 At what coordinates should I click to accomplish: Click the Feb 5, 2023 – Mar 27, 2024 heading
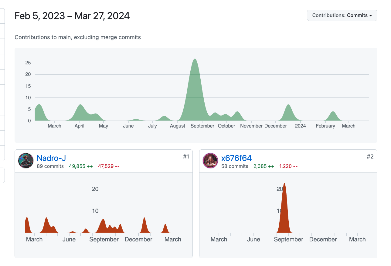pos(72,16)
